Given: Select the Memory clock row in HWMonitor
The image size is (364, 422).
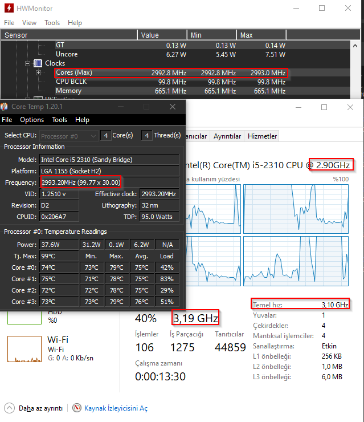Looking at the screenshot, I should coord(170,91).
